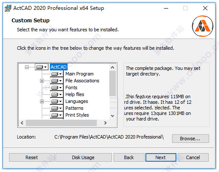Click horizontal scroll left arrow in tree
The image size is (219, 172).
click(22, 123)
